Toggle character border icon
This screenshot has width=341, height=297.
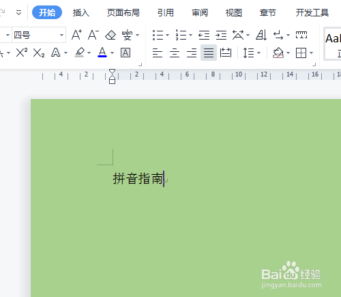[125, 53]
